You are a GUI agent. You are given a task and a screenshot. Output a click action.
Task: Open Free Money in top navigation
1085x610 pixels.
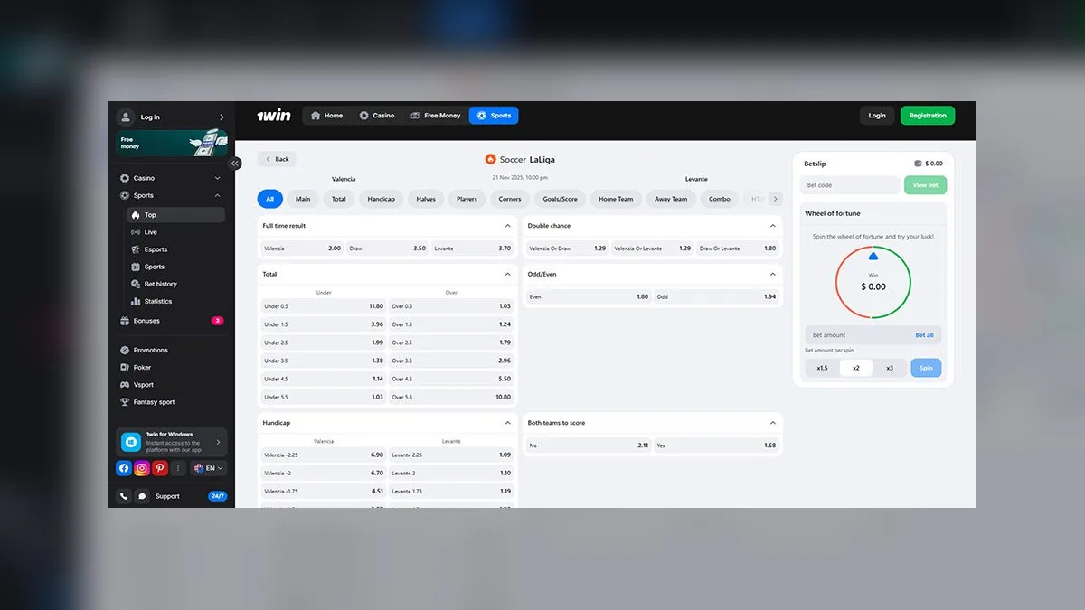(435, 116)
